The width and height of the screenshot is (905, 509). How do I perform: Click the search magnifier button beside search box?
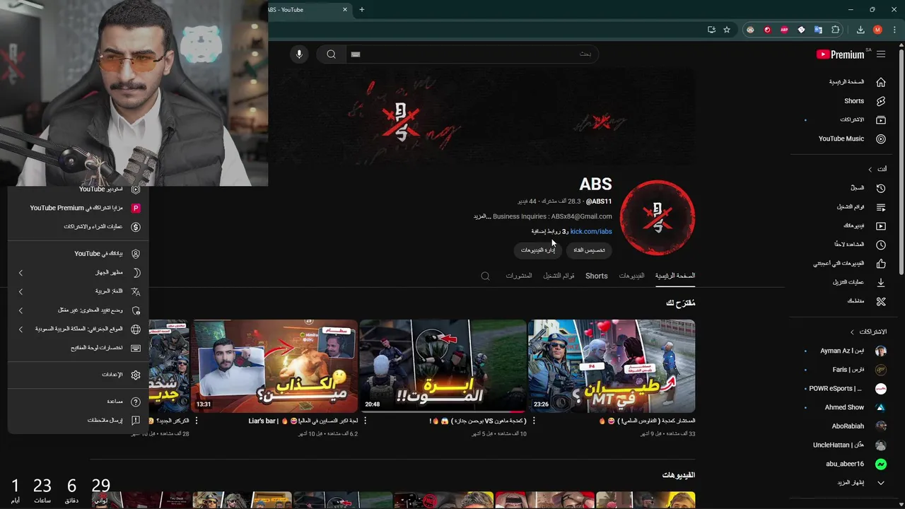331,54
